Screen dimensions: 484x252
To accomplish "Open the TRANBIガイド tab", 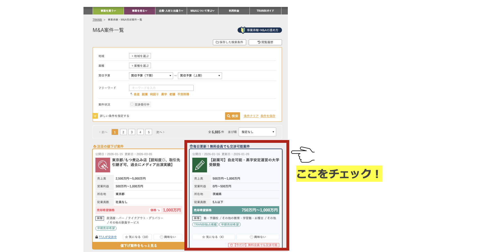I will pos(265,11).
